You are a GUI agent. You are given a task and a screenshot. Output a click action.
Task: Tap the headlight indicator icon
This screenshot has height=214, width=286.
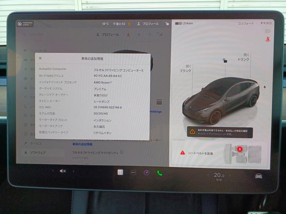[x=268, y=31]
